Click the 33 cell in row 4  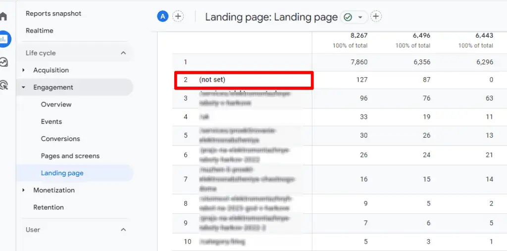coord(364,117)
